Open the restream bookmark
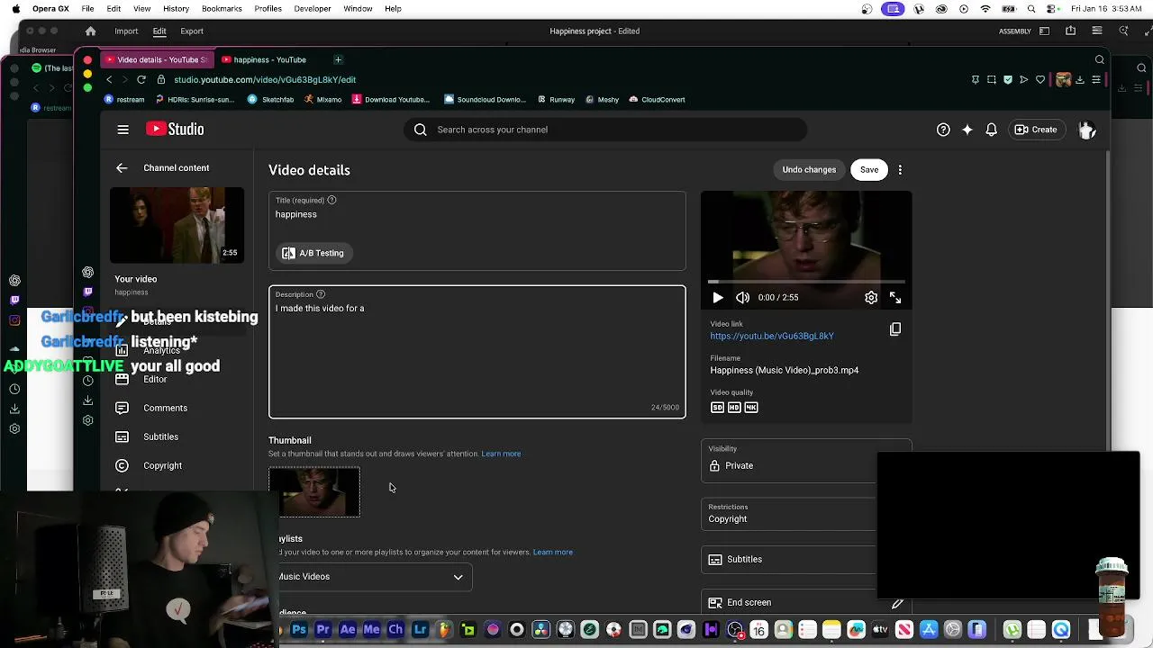Screen dimensions: 1153x648 [124, 100]
